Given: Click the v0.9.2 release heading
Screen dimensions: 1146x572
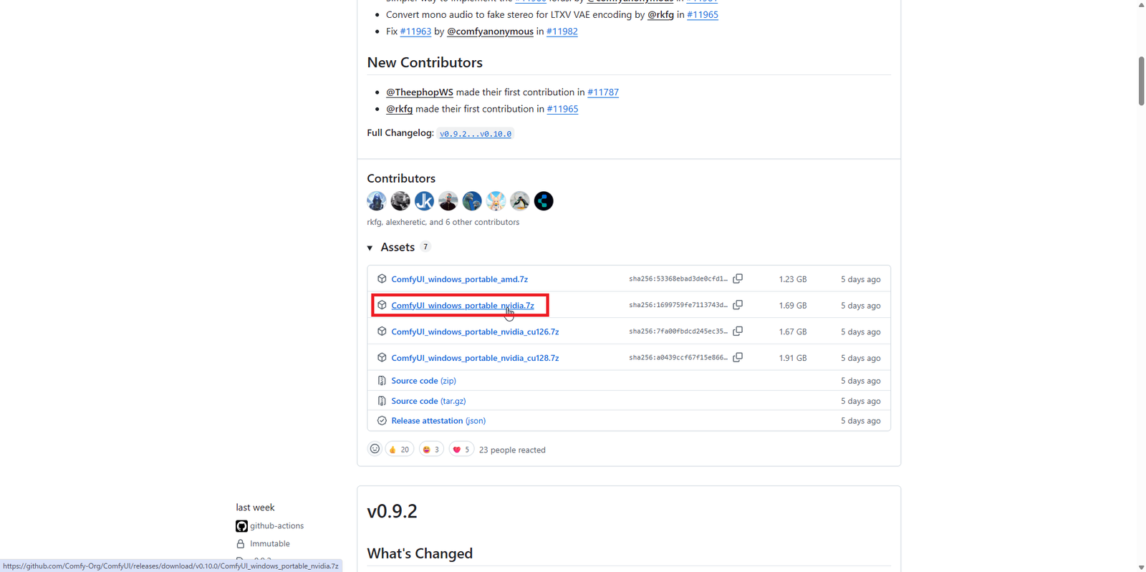Looking at the screenshot, I should 392,511.
